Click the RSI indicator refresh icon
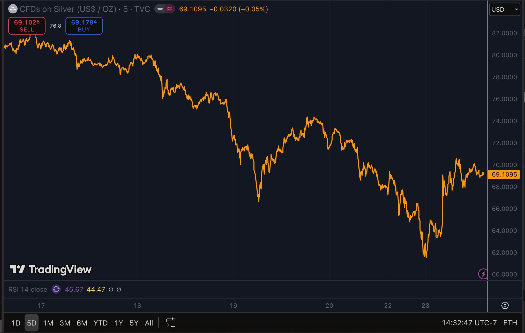This screenshot has width=525, height=333. click(56, 289)
